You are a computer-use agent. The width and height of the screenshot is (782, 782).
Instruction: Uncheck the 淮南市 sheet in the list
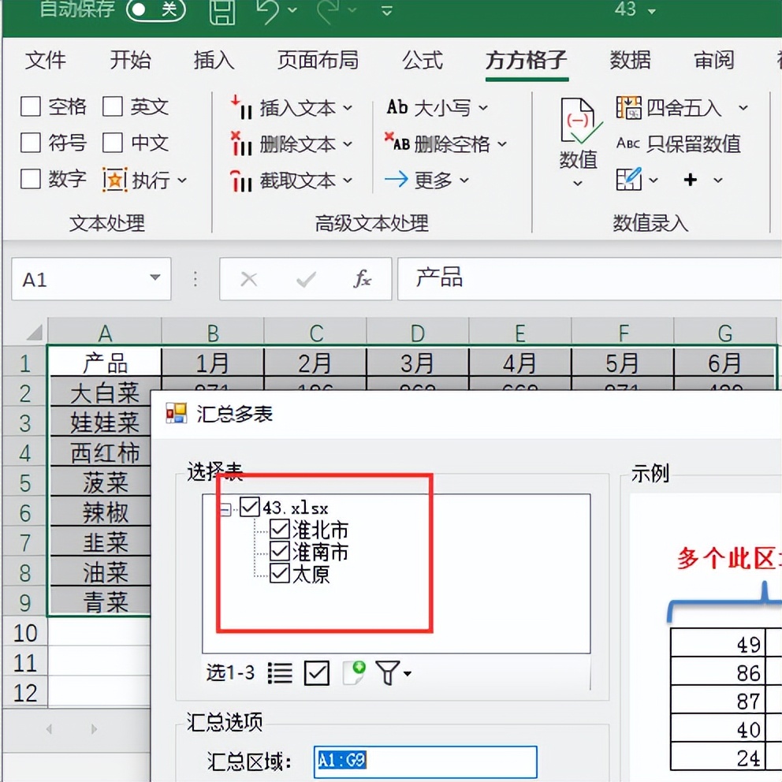pyautogui.click(x=280, y=551)
